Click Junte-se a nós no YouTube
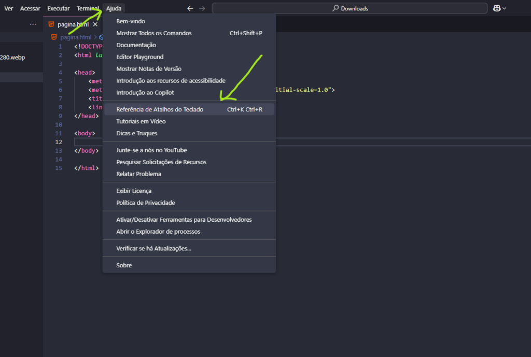The height and width of the screenshot is (357, 531). tap(151, 150)
